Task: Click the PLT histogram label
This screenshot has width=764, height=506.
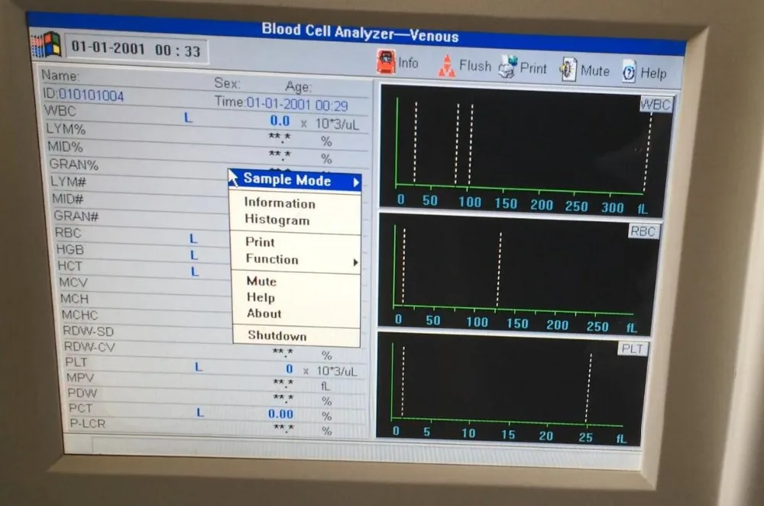Action: click(x=633, y=349)
